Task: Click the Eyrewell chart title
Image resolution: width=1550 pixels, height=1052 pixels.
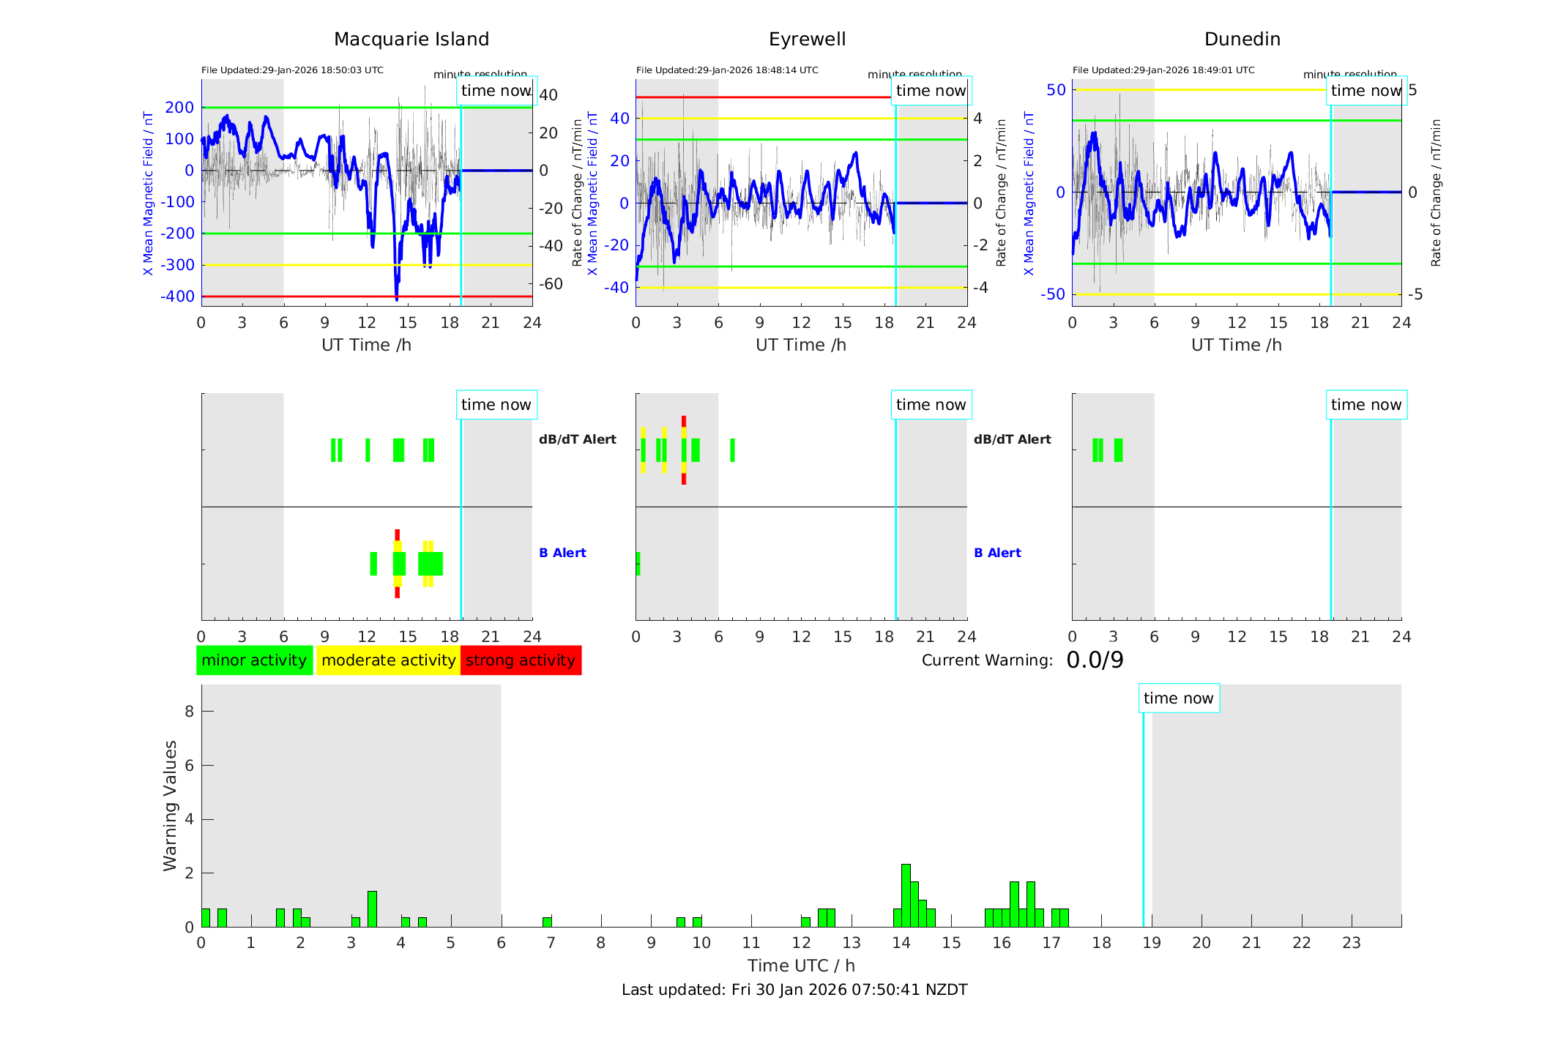Action: click(x=807, y=40)
